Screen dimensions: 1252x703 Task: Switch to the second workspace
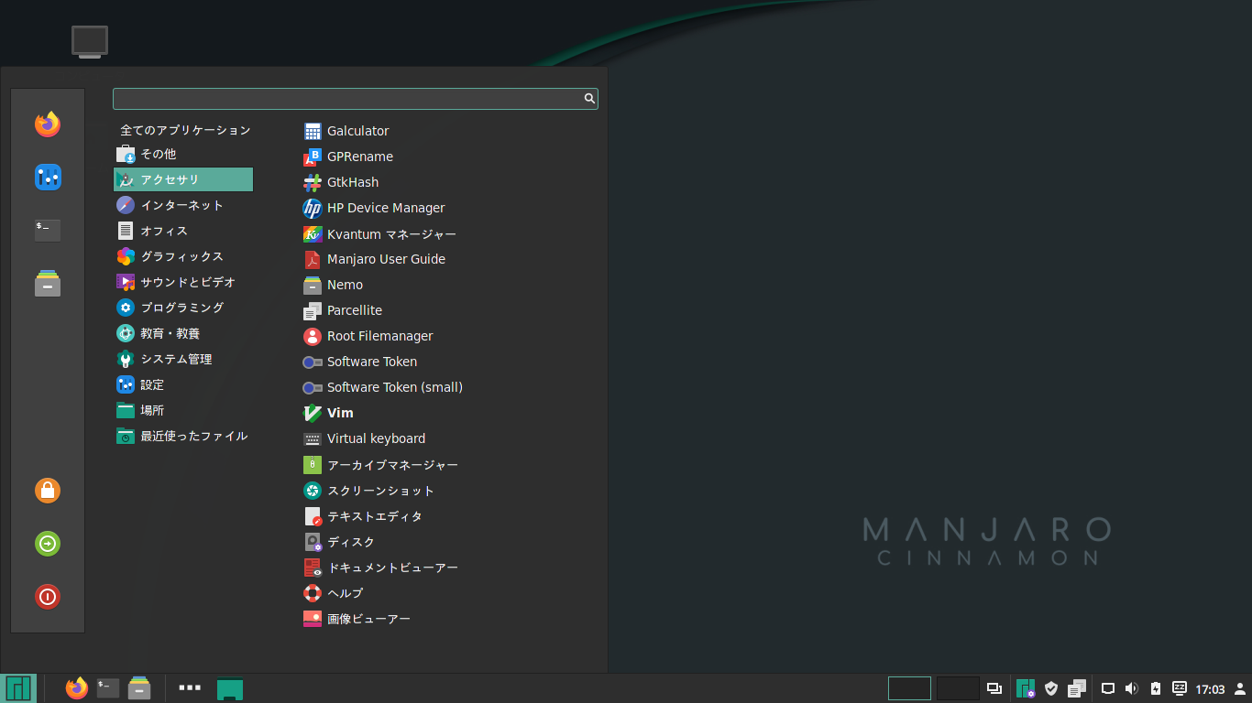pos(958,688)
